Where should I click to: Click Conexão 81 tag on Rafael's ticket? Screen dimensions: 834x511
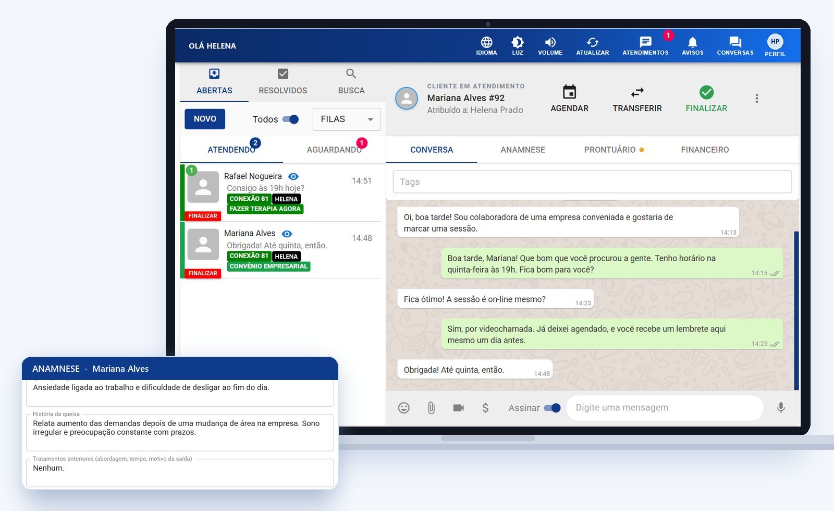coord(249,199)
